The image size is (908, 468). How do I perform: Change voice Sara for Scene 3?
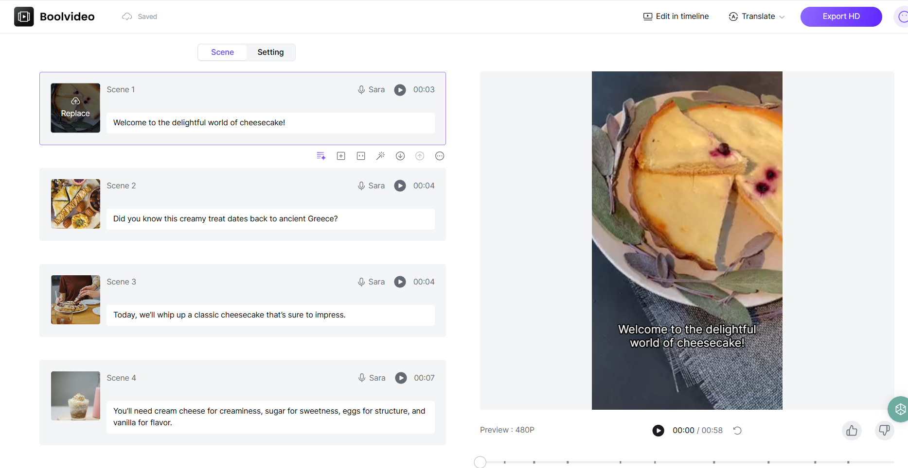(372, 282)
